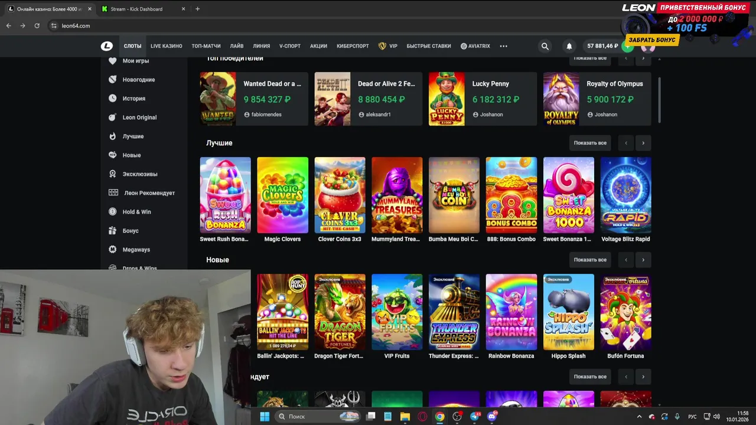
Task: Go to ЛАЙВ section
Action: point(237,46)
